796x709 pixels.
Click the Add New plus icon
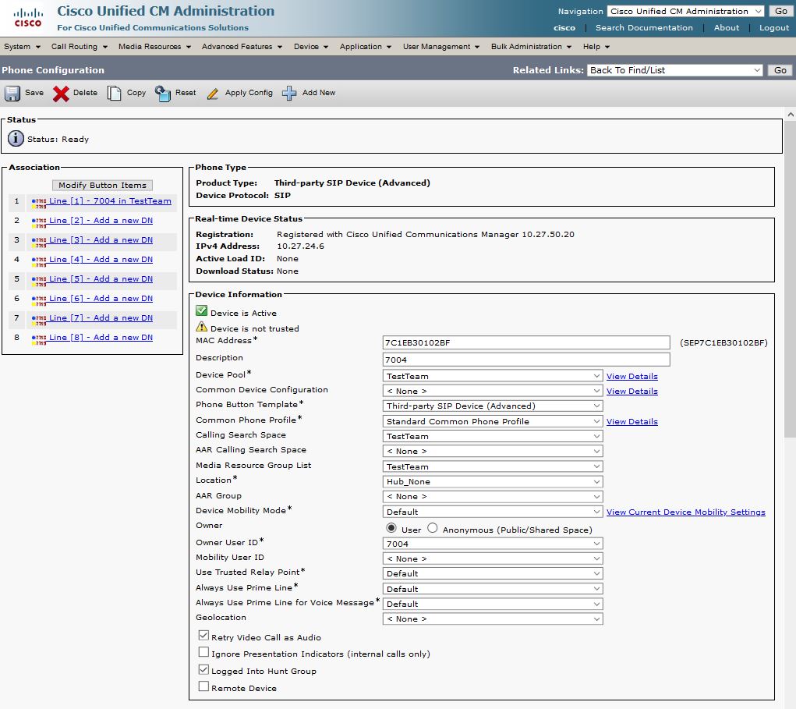click(x=289, y=94)
